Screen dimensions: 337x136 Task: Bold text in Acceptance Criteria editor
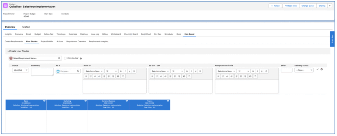coord(253,71)
